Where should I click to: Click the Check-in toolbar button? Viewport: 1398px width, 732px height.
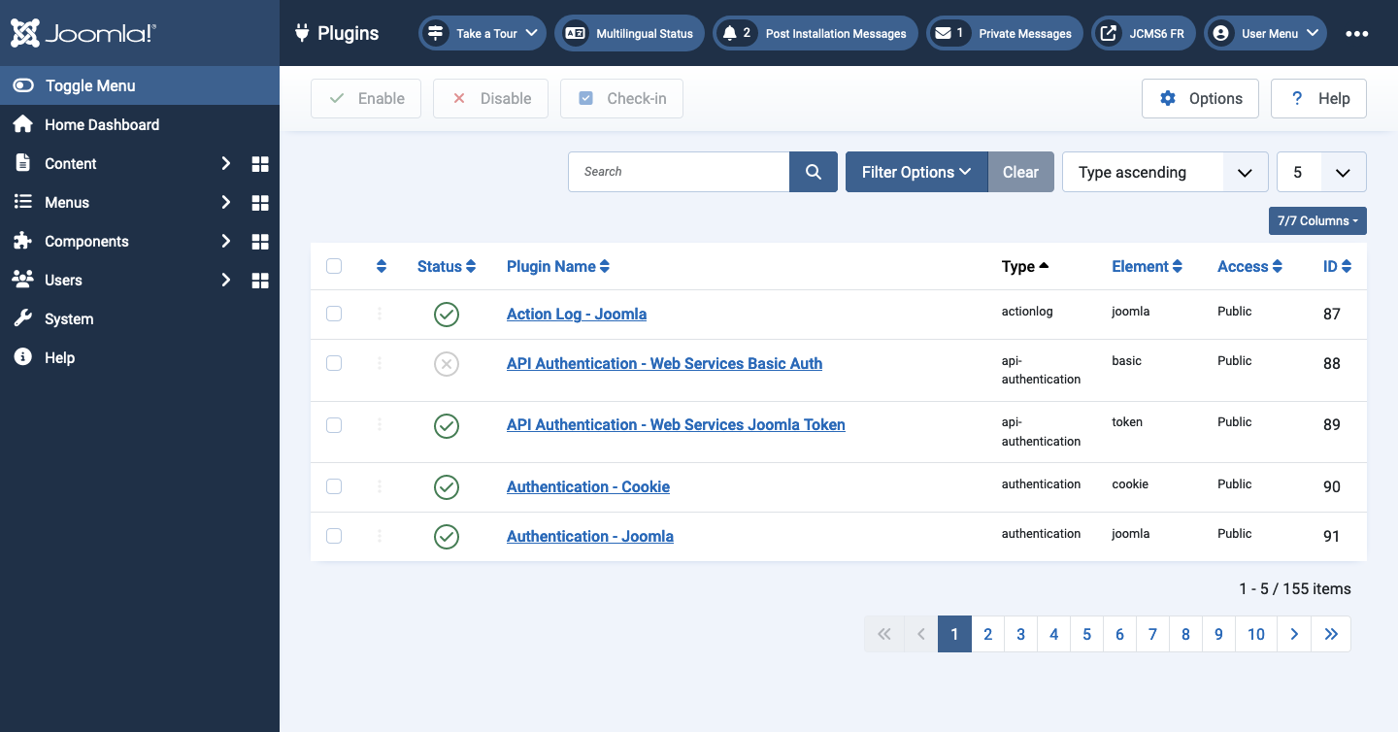click(621, 98)
